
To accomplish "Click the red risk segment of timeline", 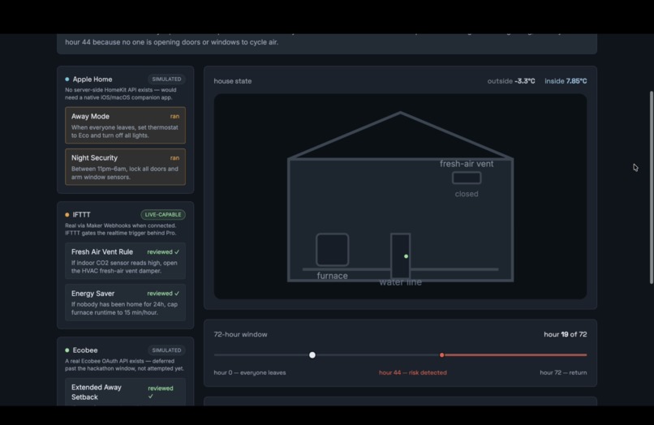I will [x=514, y=355].
